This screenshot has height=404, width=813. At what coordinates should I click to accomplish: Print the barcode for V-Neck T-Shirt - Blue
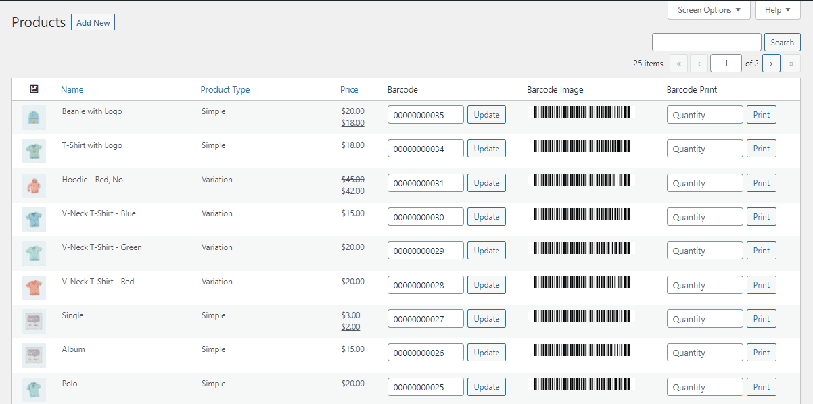tap(761, 216)
